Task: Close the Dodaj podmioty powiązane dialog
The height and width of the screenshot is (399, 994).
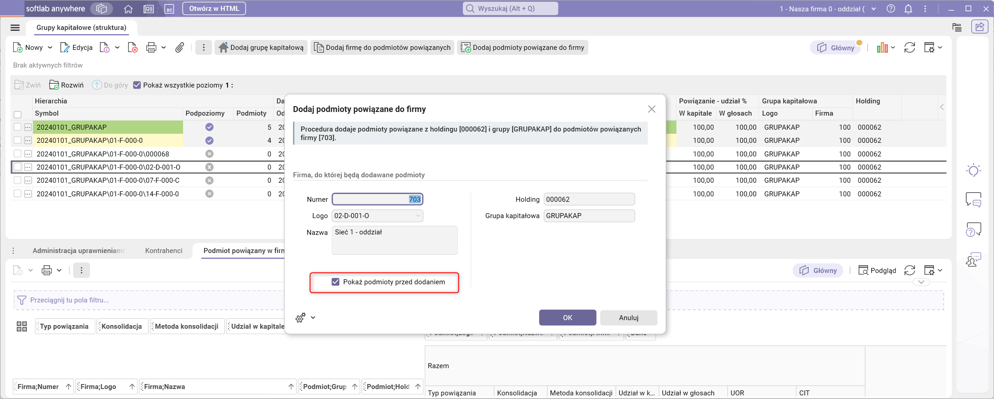Action: (x=651, y=109)
